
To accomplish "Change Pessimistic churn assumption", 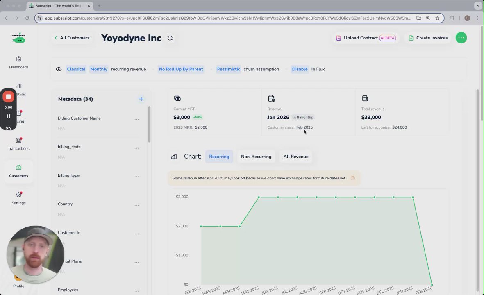I will 228,69.
